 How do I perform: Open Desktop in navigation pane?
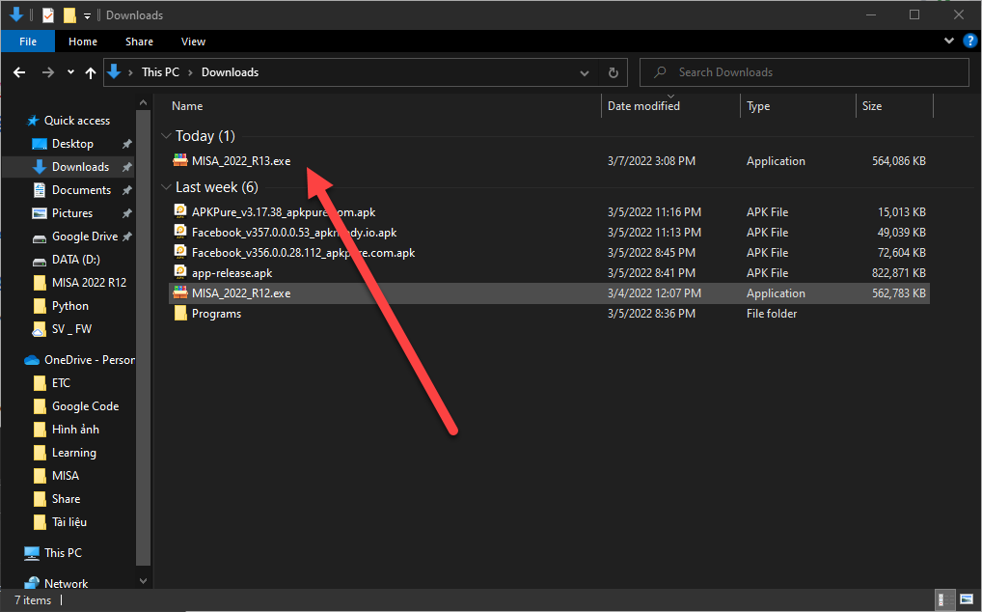click(63, 144)
